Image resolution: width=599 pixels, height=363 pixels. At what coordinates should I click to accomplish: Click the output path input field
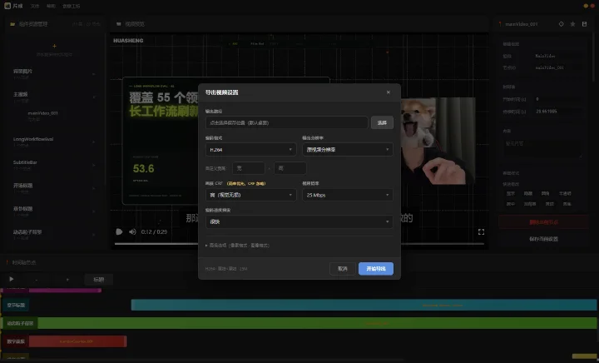(x=286, y=122)
